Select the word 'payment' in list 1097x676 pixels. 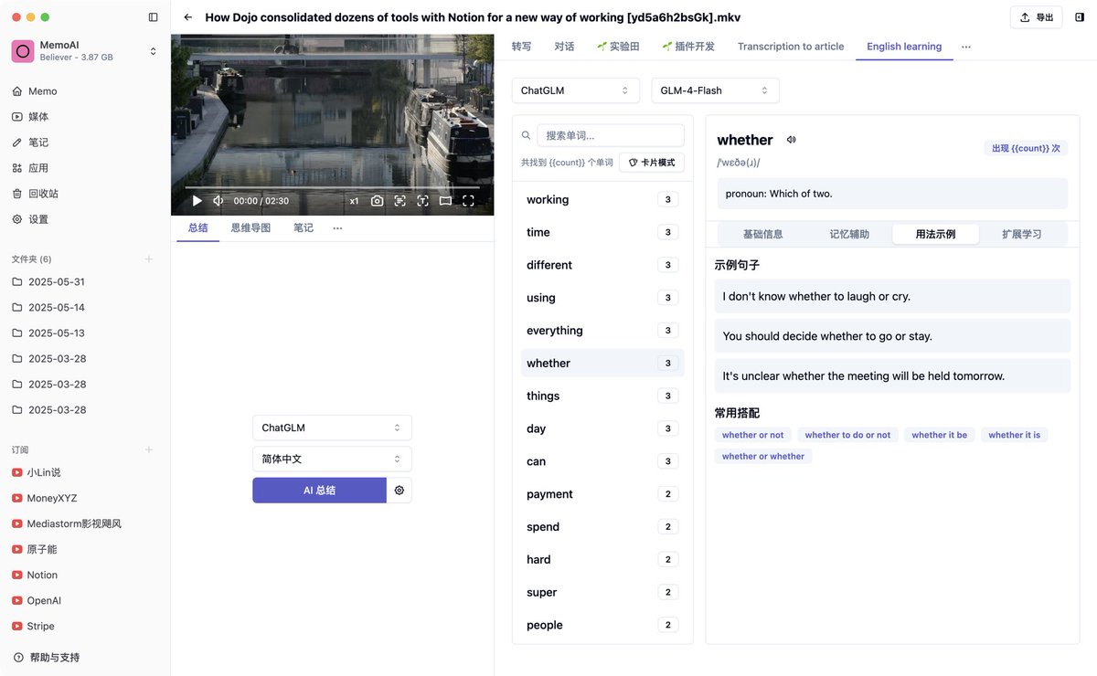602,494
